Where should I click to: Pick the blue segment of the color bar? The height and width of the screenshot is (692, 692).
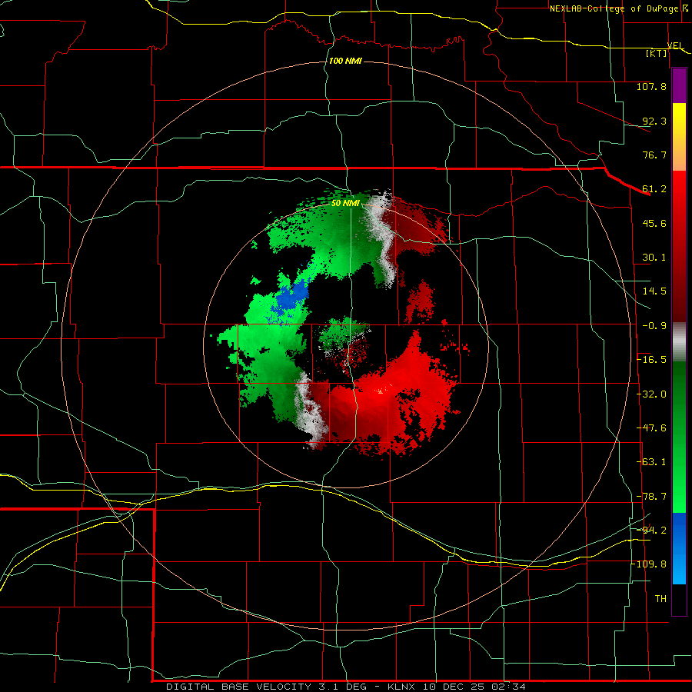679,548
